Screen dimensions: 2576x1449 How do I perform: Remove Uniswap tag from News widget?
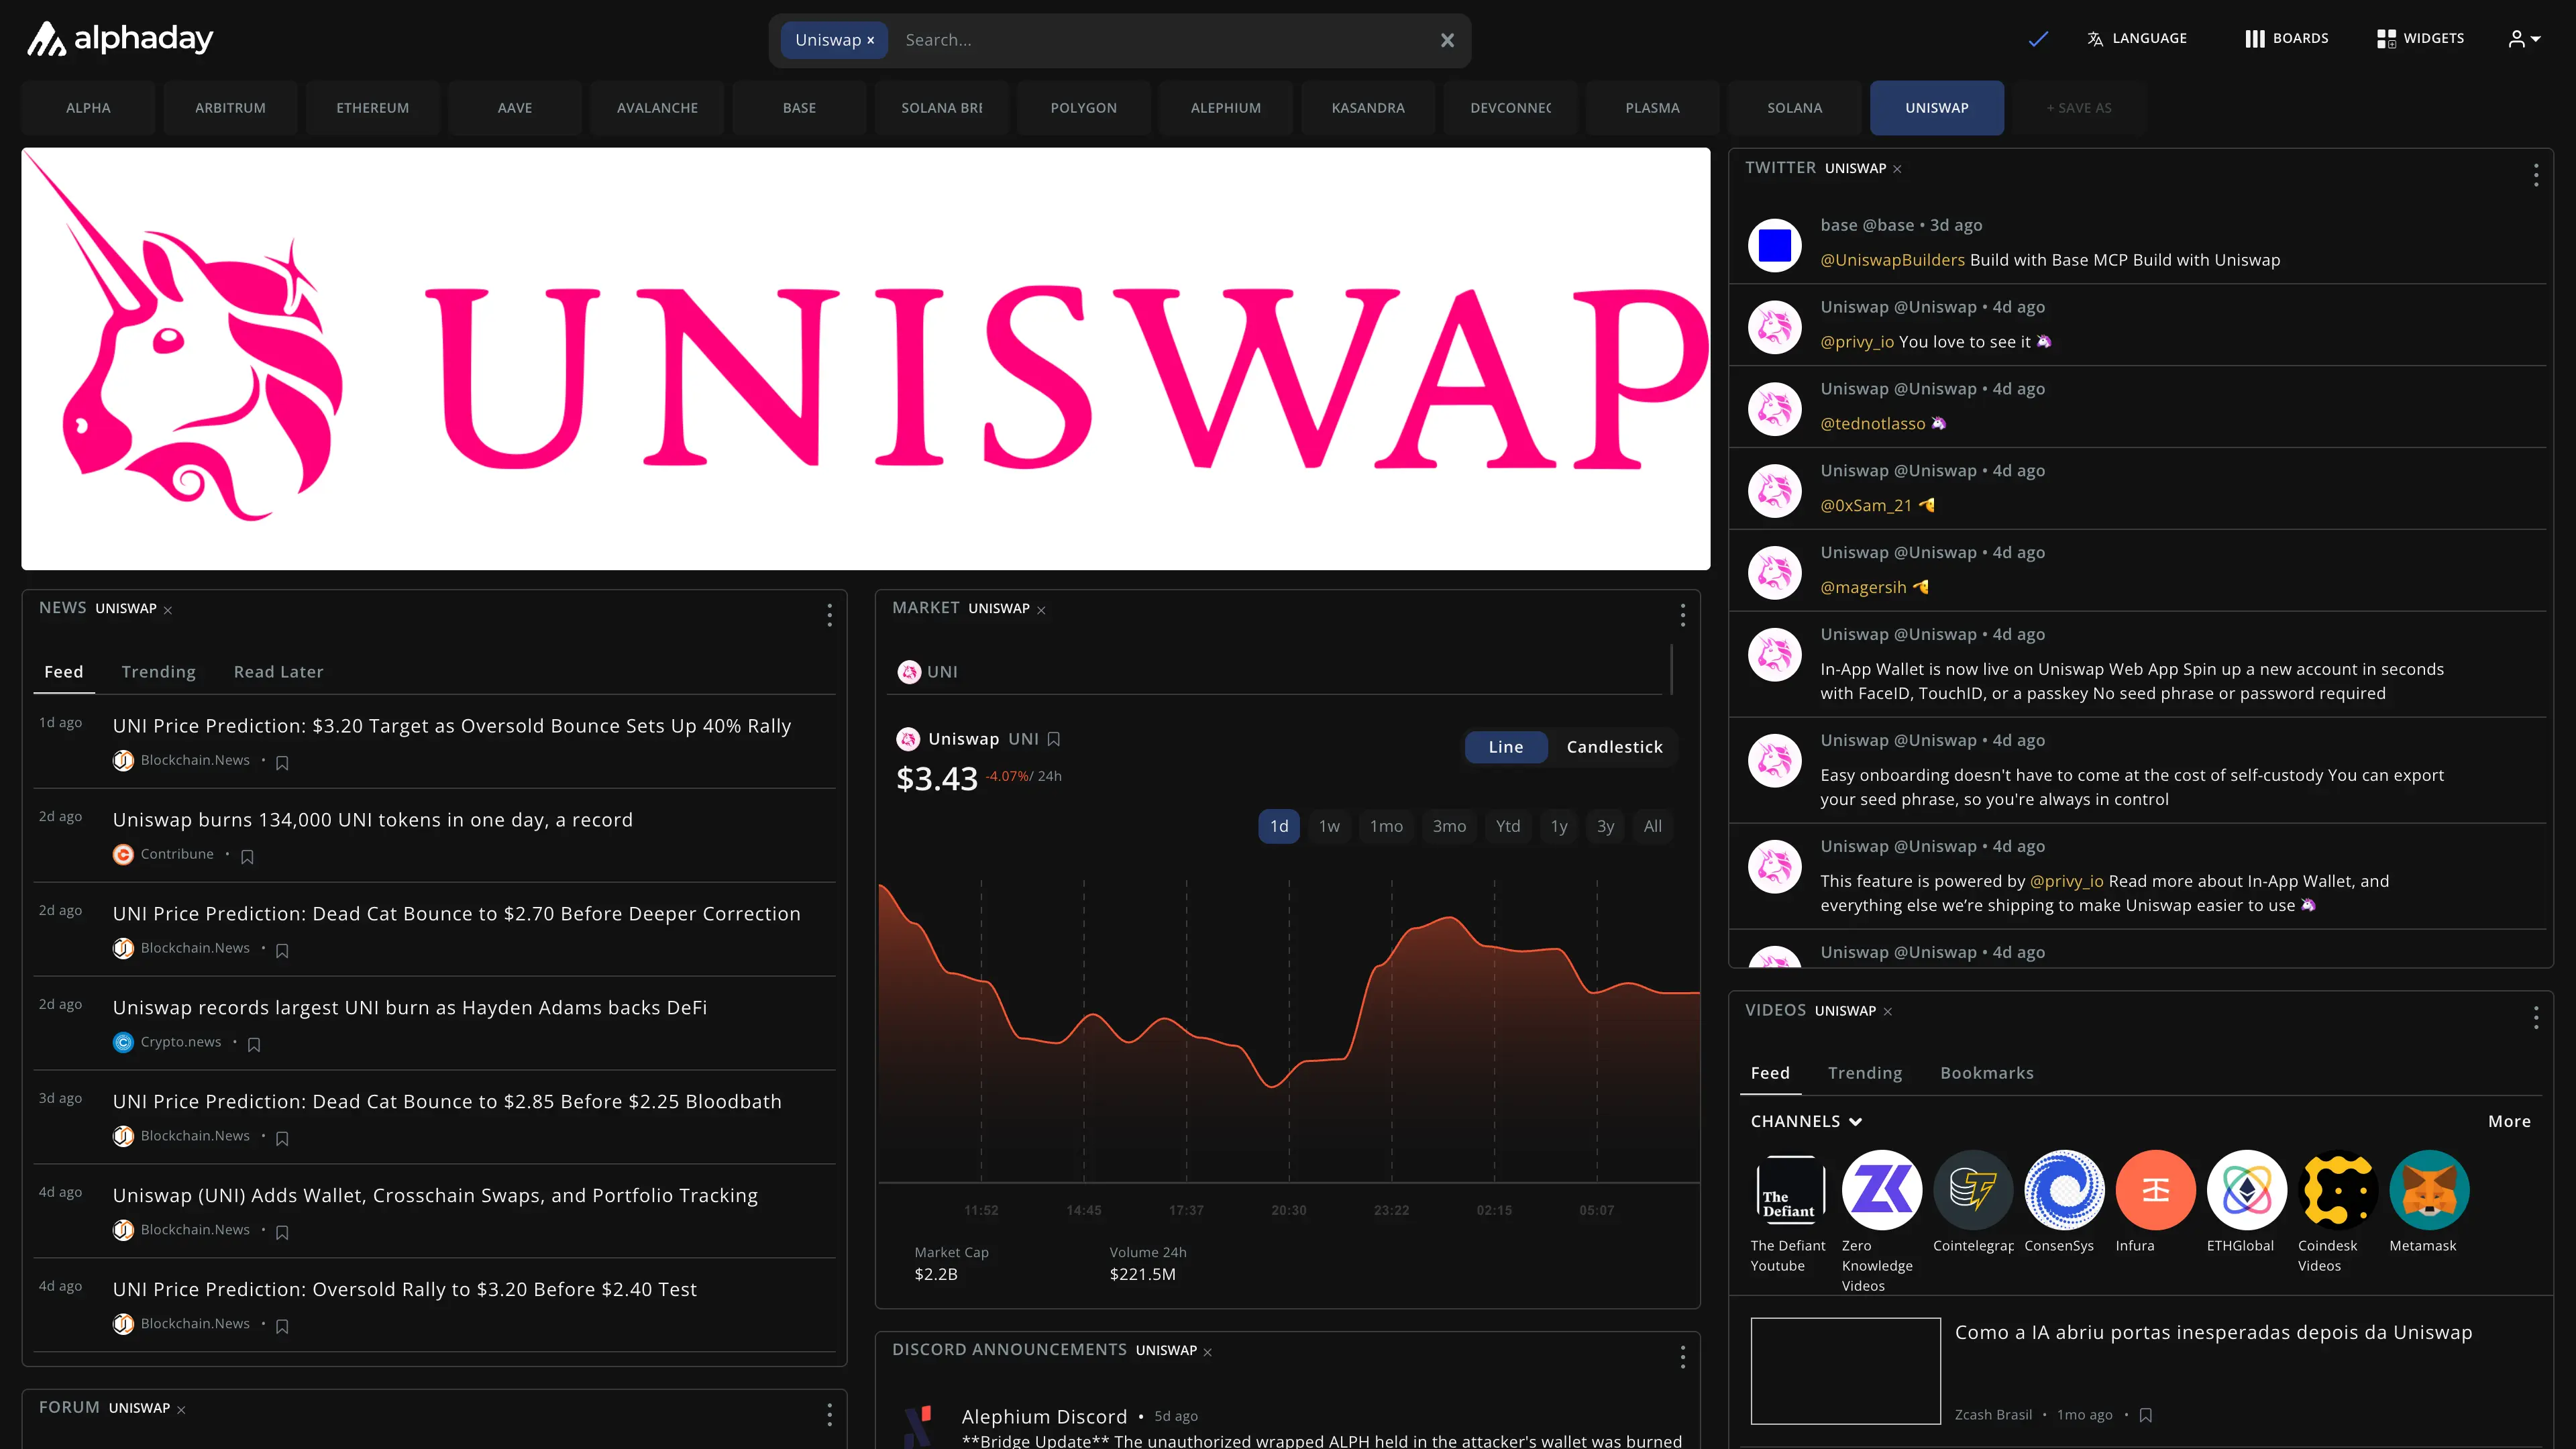tap(168, 610)
